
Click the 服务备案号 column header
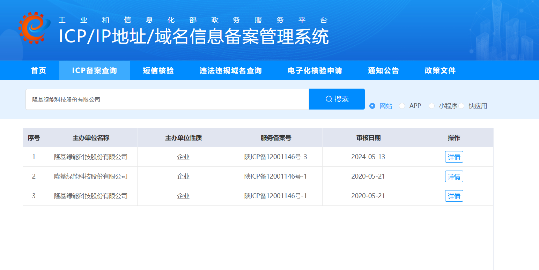pyautogui.click(x=276, y=138)
